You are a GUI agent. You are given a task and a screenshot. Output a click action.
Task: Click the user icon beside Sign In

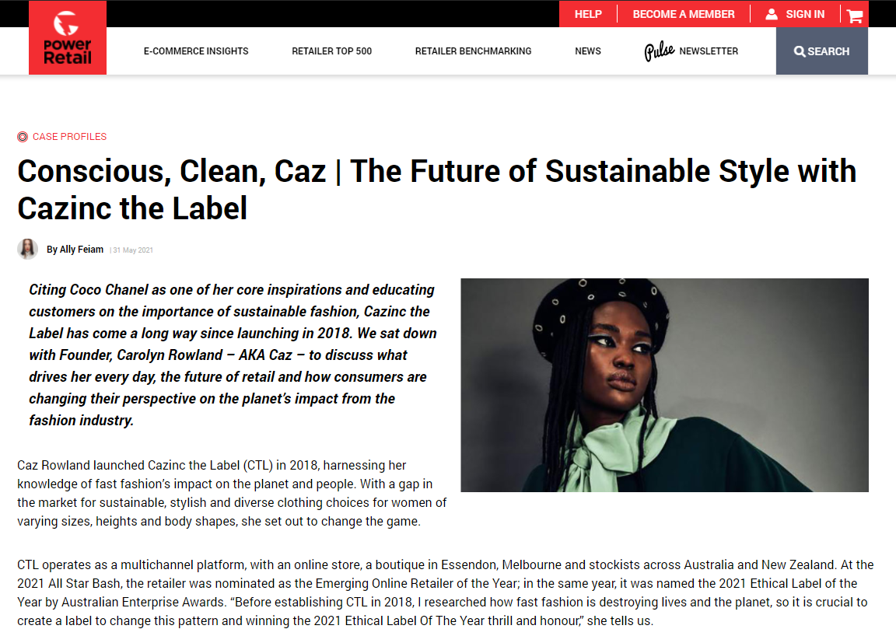coord(772,14)
